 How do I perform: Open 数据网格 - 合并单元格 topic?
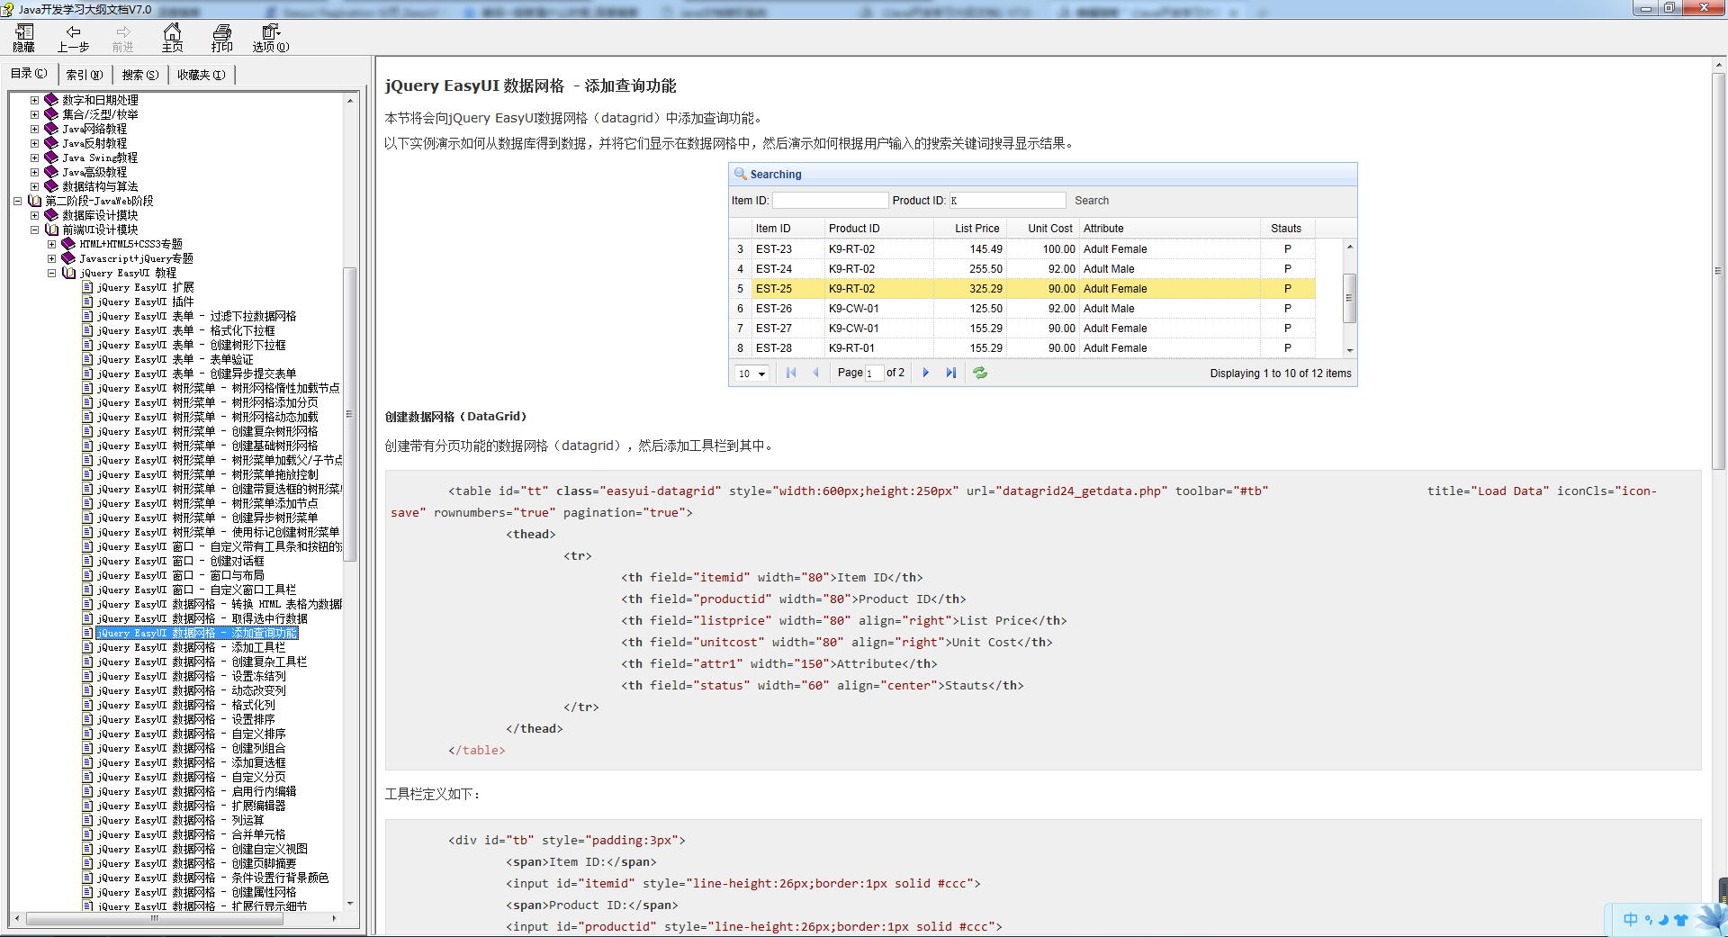(x=192, y=834)
